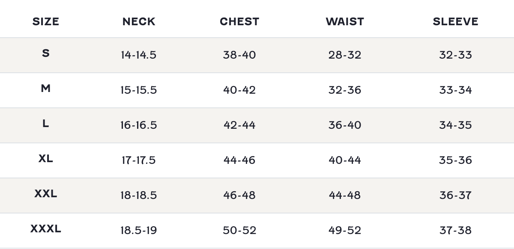The width and height of the screenshot is (514, 249).
Task: Click sleeve measurement 35-36
Action: coord(455,160)
